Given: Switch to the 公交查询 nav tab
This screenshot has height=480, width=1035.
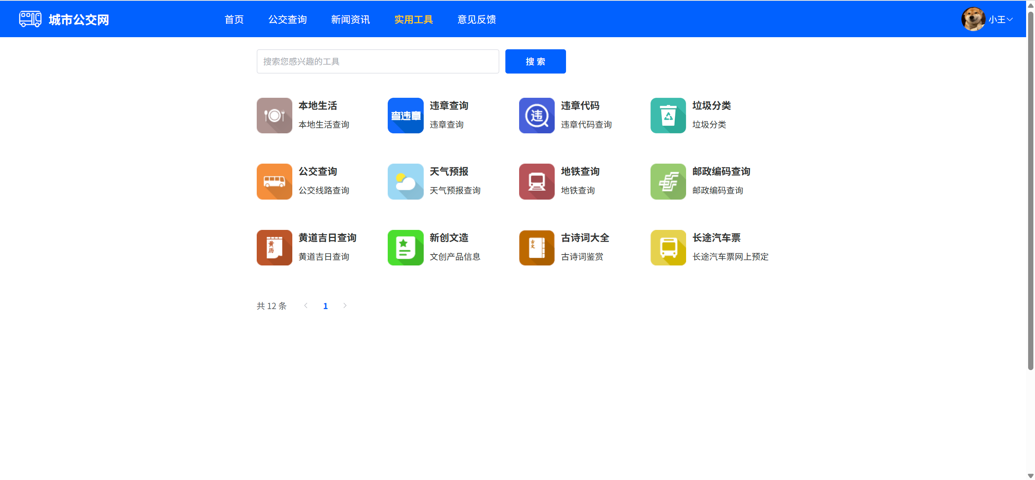Looking at the screenshot, I should click(287, 19).
